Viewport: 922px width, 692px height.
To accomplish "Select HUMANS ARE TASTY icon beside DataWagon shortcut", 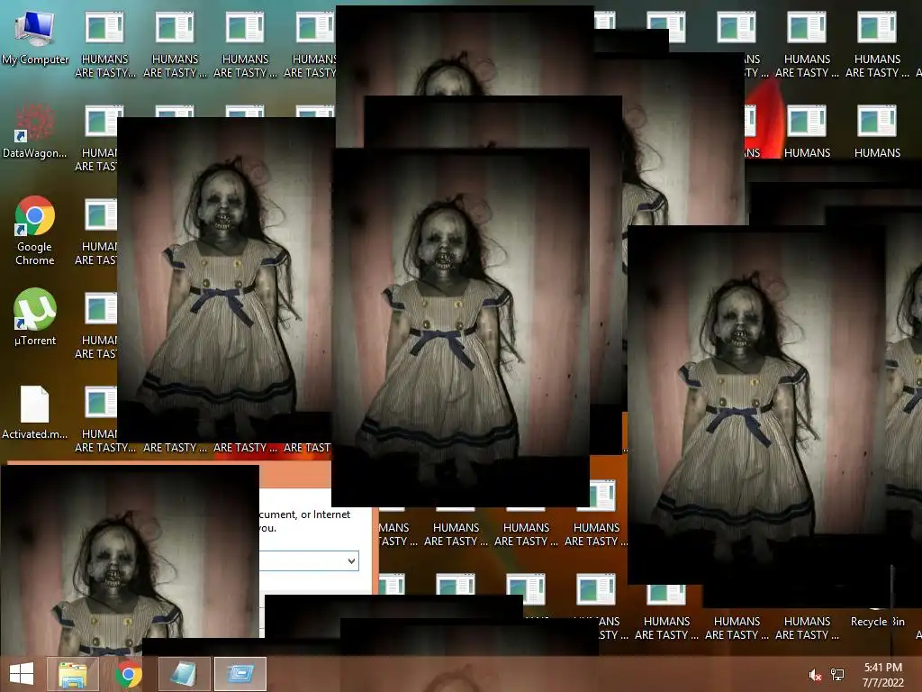I will (96, 139).
